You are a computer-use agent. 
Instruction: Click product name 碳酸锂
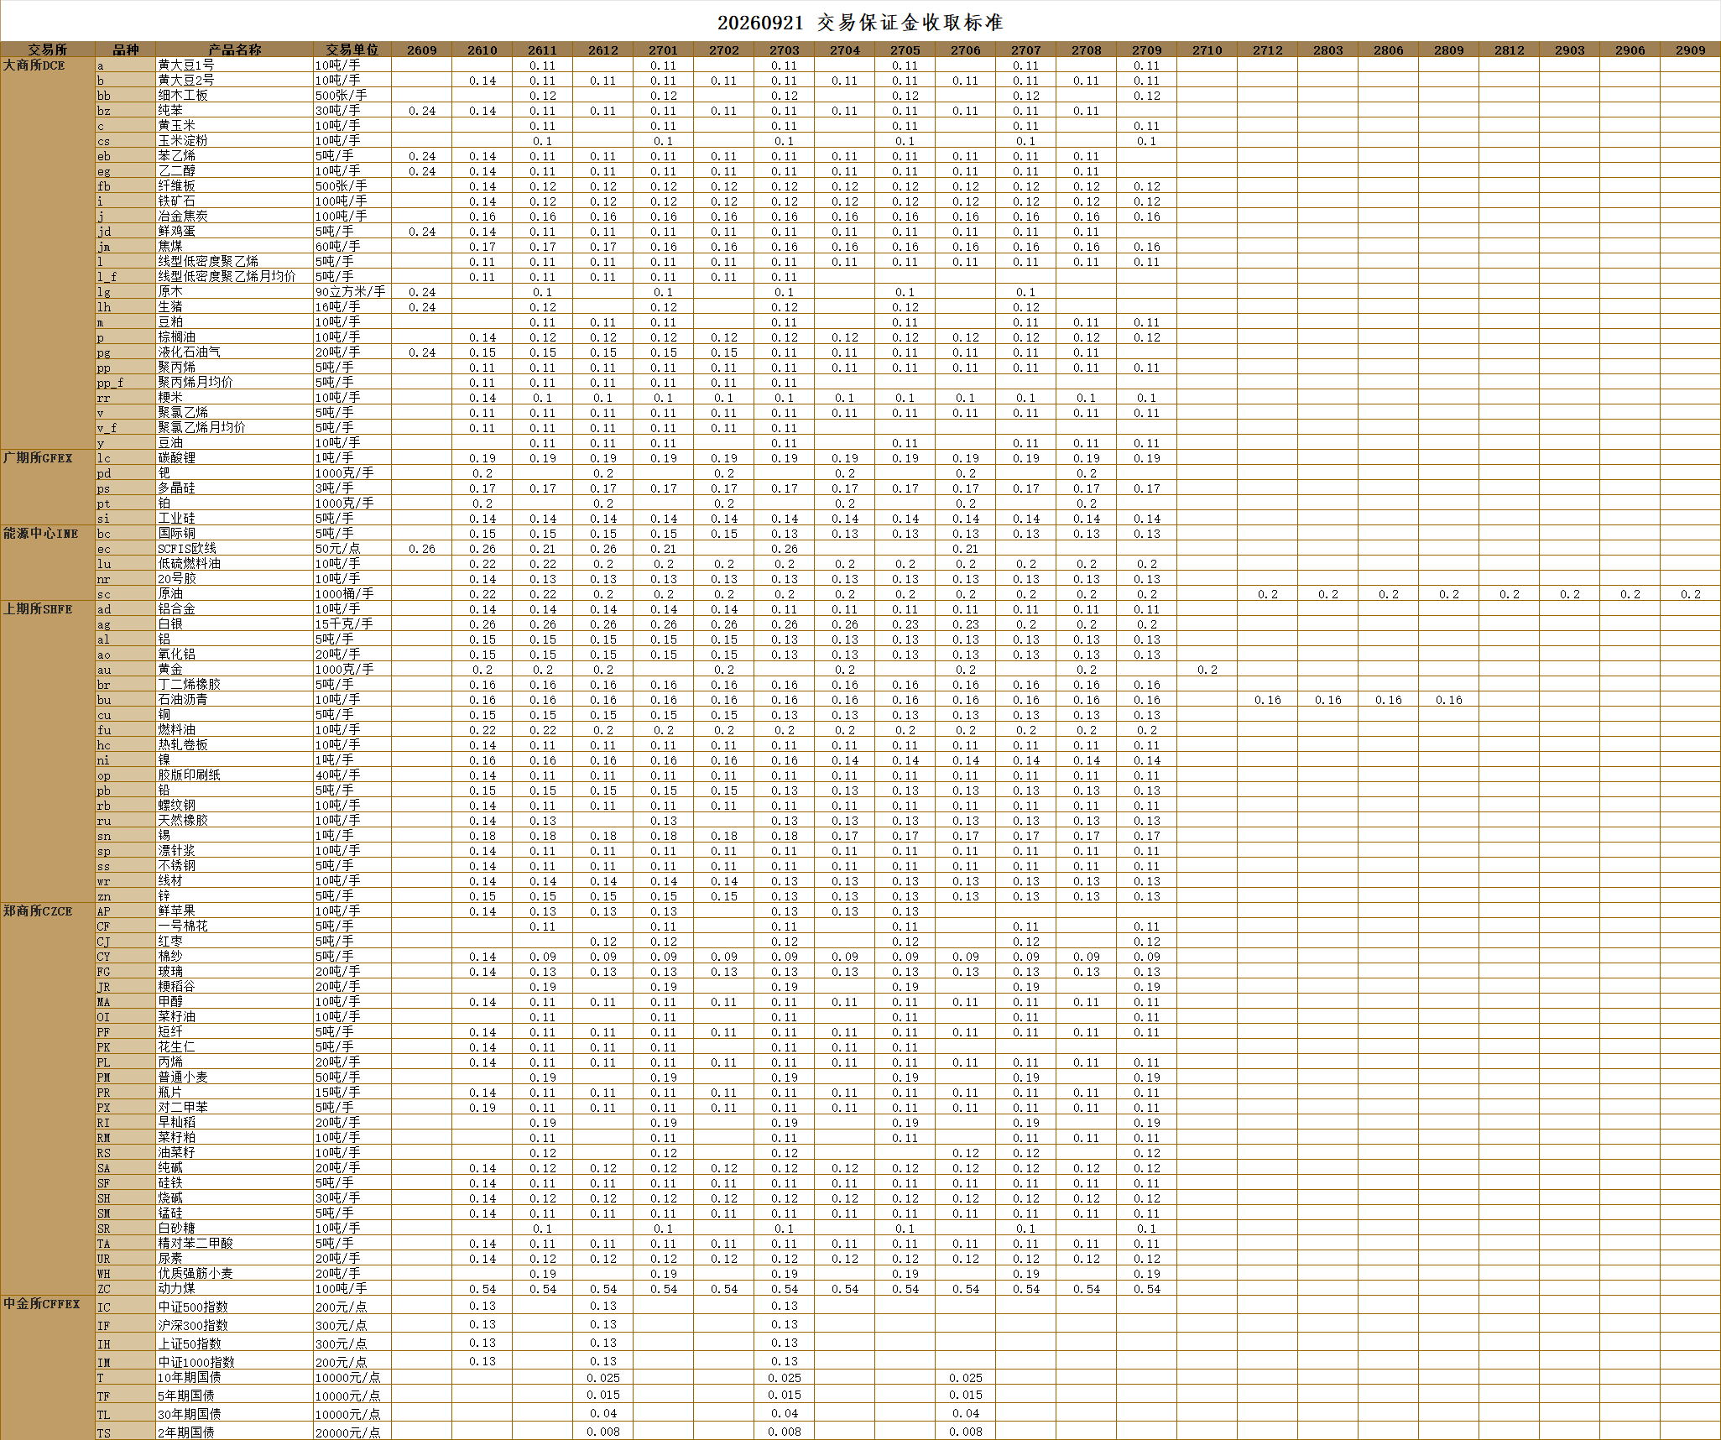(177, 458)
